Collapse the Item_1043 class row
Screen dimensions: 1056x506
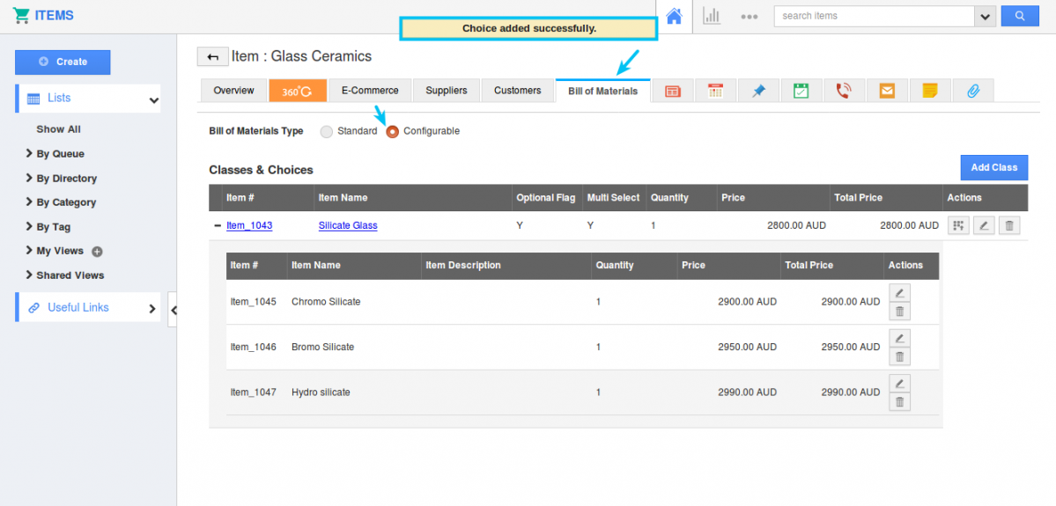tap(218, 225)
